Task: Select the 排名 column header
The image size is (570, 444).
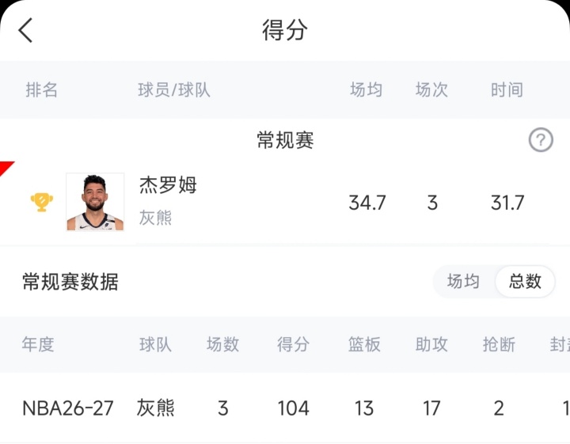Action: point(41,89)
